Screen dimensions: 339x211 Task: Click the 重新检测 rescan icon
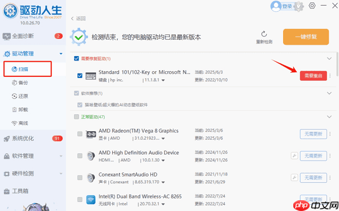[264, 34]
